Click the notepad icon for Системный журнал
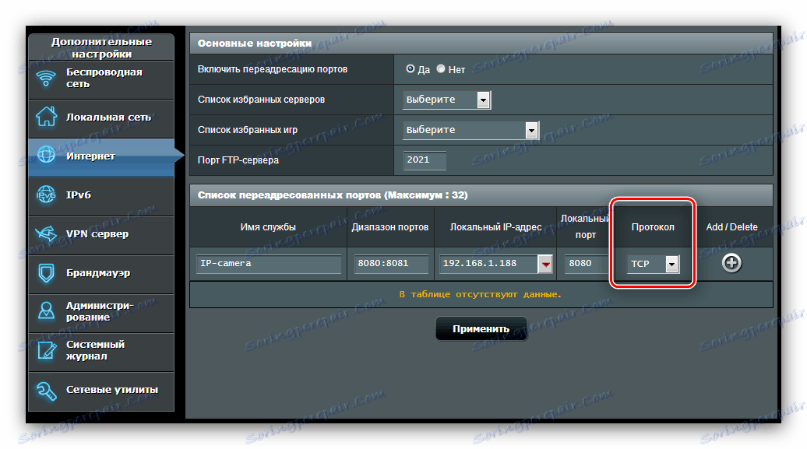This screenshot has width=807, height=449. (x=46, y=350)
